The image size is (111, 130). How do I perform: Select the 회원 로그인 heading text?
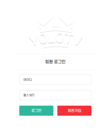[x=55, y=62]
